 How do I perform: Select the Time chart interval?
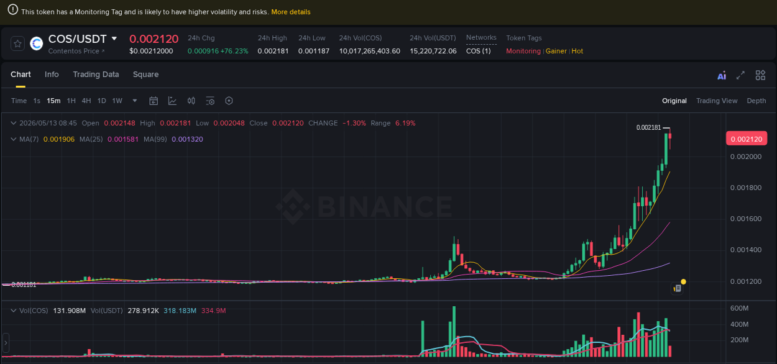point(19,101)
